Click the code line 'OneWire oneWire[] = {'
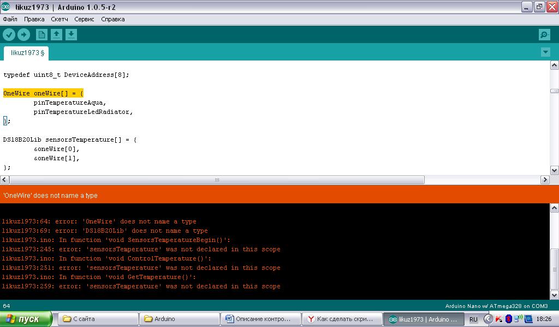This screenshot has width=559, height=327. click(43, 93)
